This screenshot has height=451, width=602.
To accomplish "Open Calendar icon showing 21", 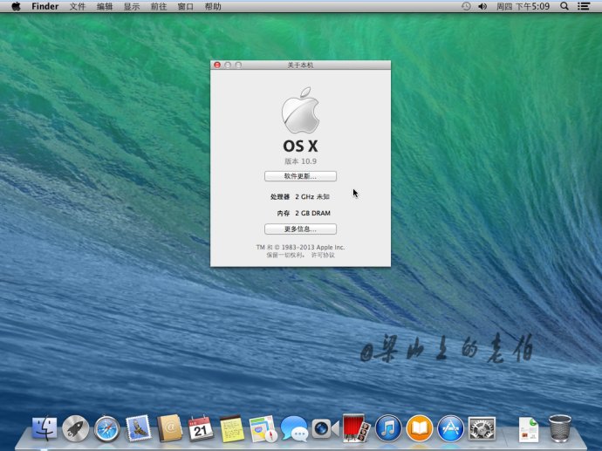I will click(x=200, y=428).
